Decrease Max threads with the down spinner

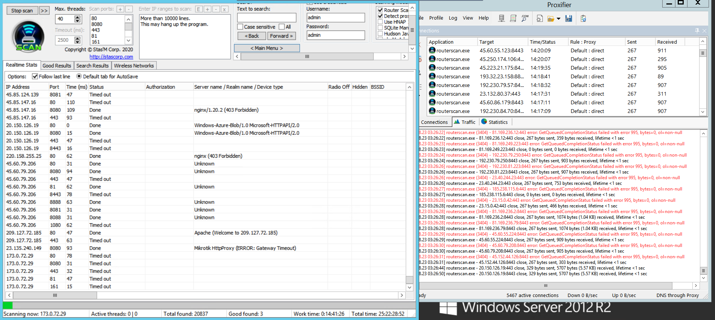click(78, 21)
